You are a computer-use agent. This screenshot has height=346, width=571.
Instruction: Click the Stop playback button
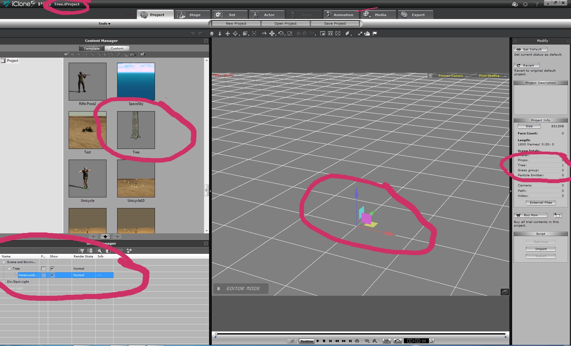(324, 341)
